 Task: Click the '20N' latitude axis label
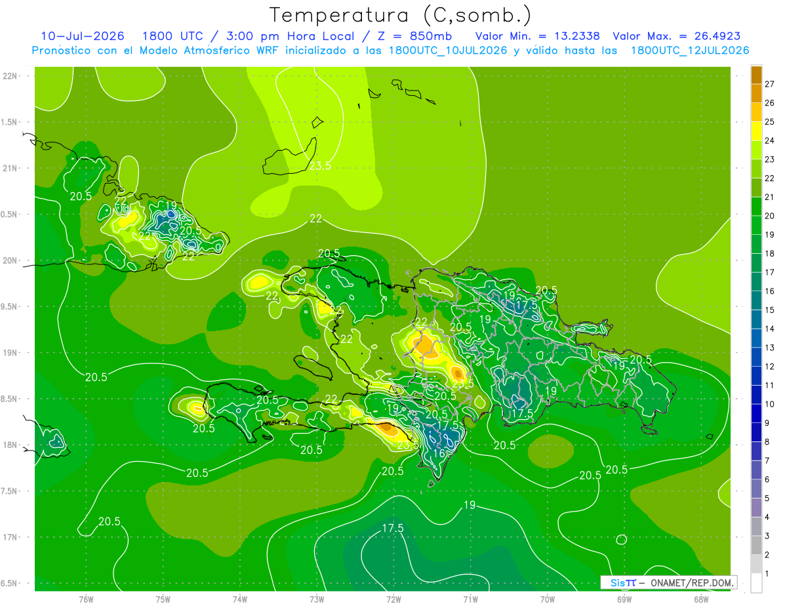click(10, 260)
